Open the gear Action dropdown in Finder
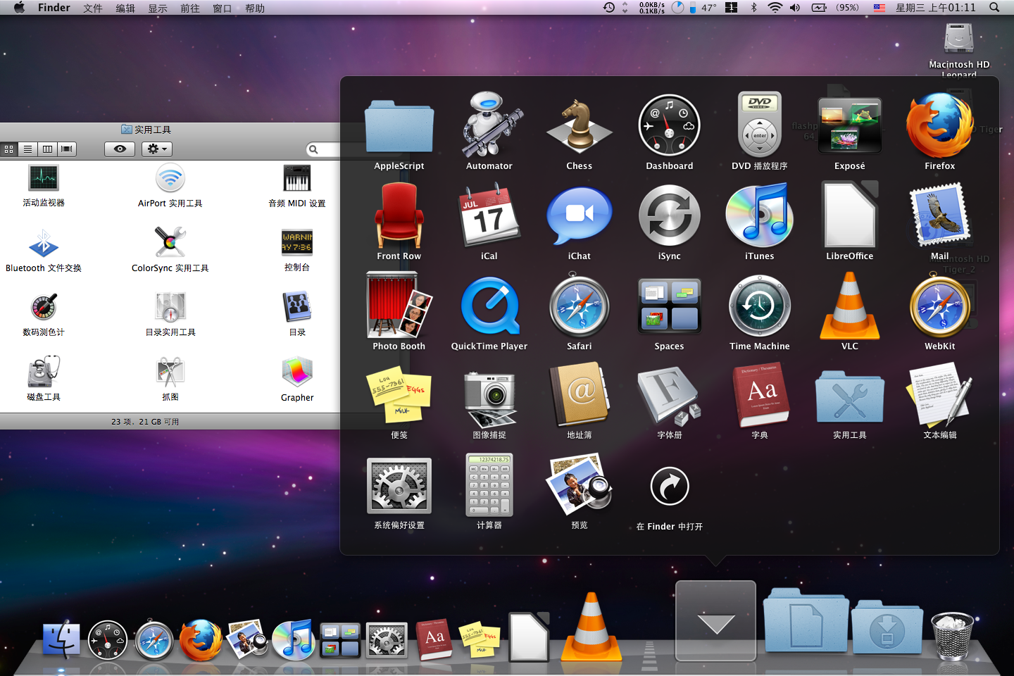Viewport: 1014px width, 676px height. pyautogui.click(x=156, y=149)
